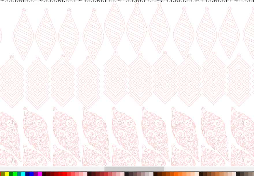
Task: Apply the pure blue palette swatch
Action: click(x=31, y=174)
